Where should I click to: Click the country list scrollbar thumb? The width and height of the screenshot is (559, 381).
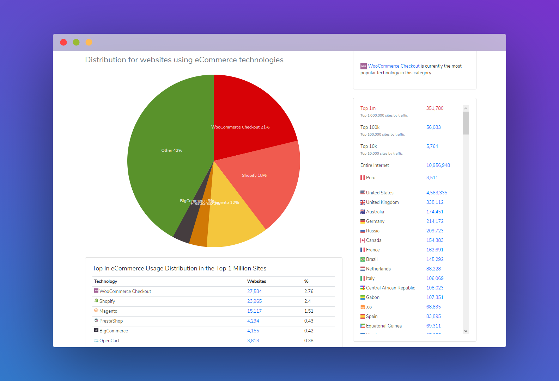466,123
